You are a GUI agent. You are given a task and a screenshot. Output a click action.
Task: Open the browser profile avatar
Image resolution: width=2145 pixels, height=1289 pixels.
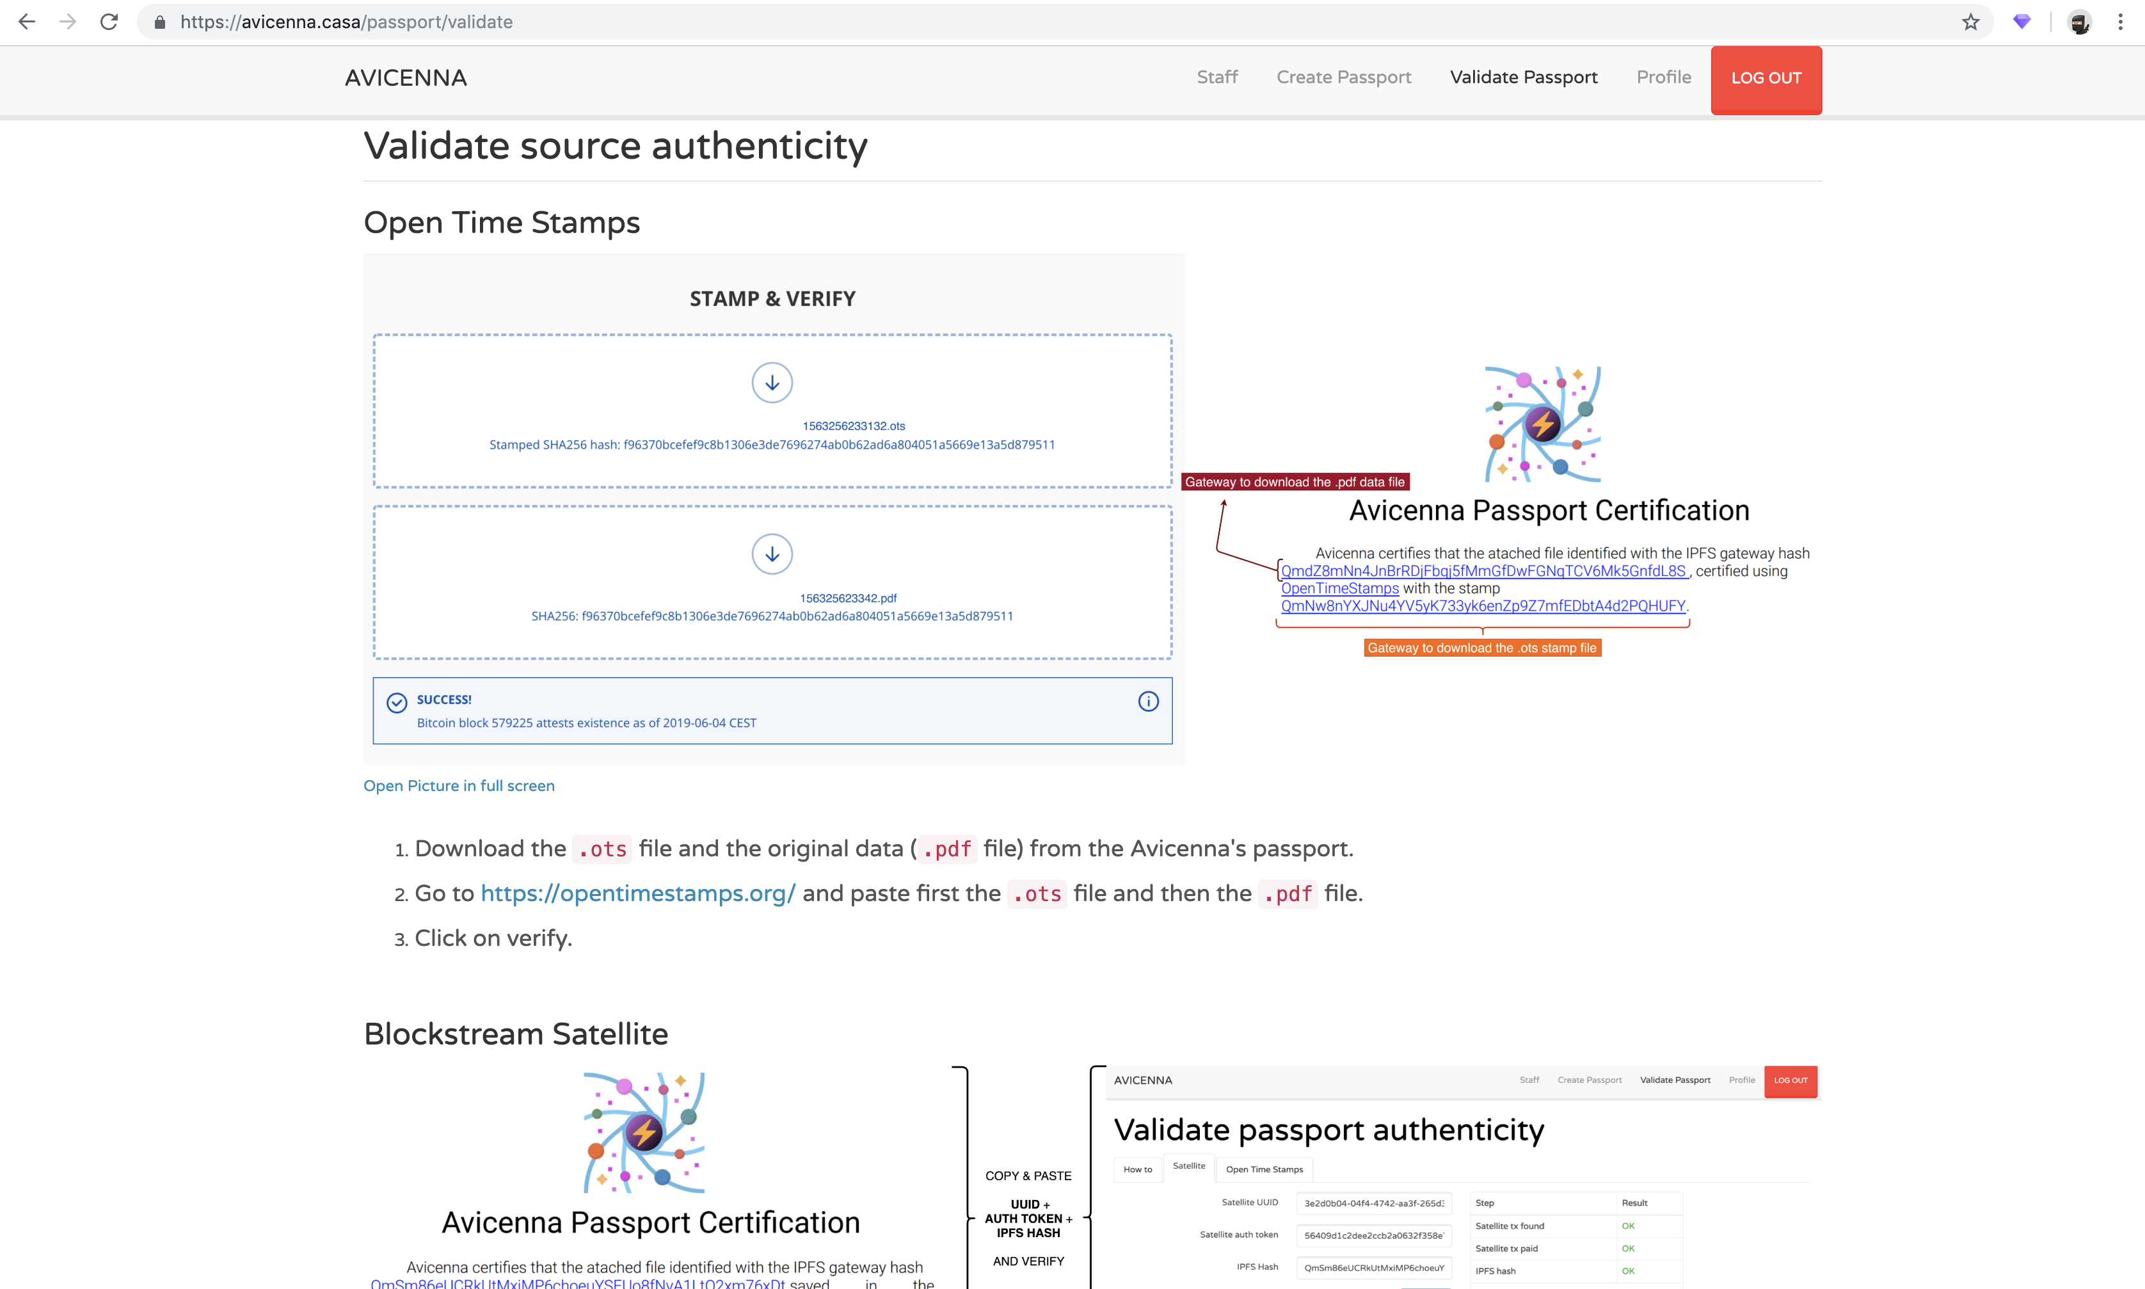pos(2079,22)
